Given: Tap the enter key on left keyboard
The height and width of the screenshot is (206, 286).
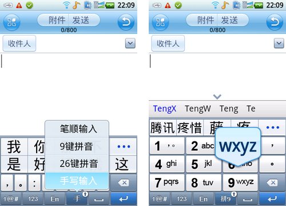Looking at the screenshot, I should pos(124,199).
